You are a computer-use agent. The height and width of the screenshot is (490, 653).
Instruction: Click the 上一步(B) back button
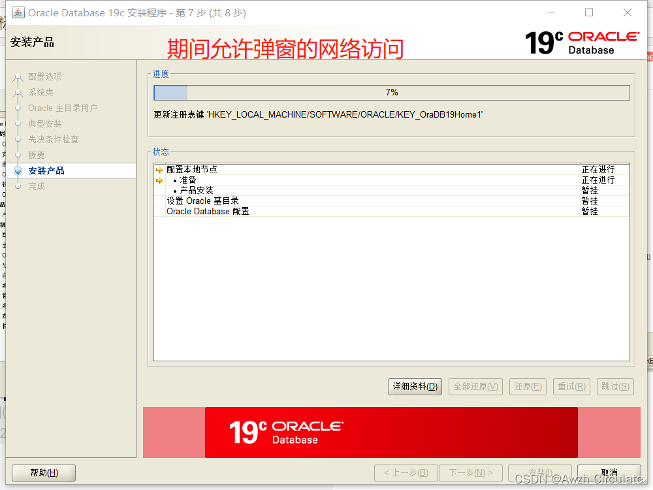[x=406, y=472]
